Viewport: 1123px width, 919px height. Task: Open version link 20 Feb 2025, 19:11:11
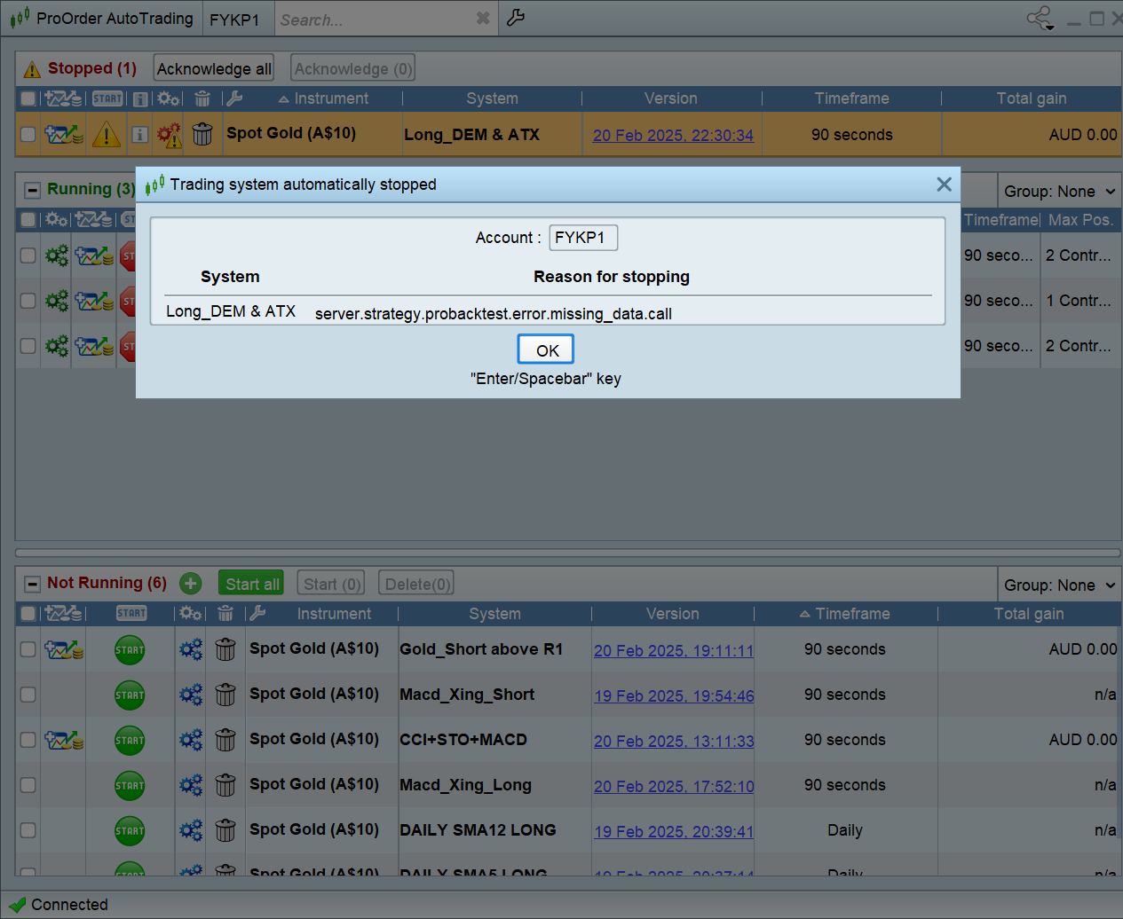coord(674,650)
